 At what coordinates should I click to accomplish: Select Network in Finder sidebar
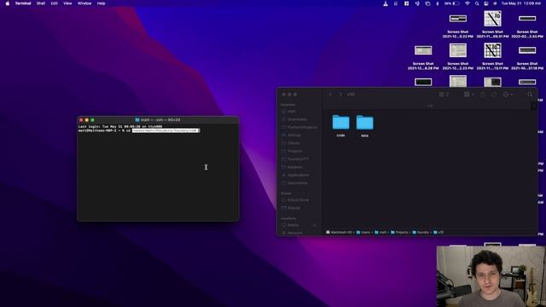pyautogui.click(x=292, y=233)
